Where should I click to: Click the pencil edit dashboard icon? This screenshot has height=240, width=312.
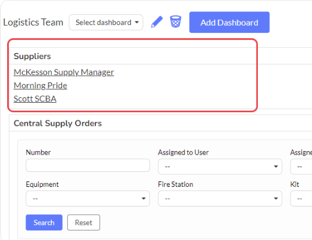click(157, 21)
